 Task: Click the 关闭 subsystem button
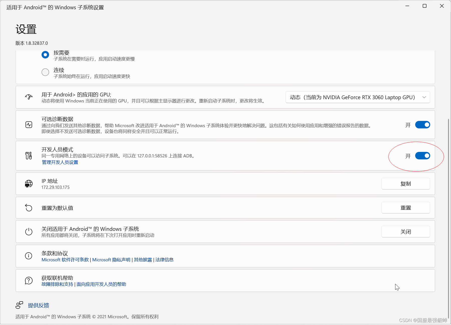click(406, 232)
